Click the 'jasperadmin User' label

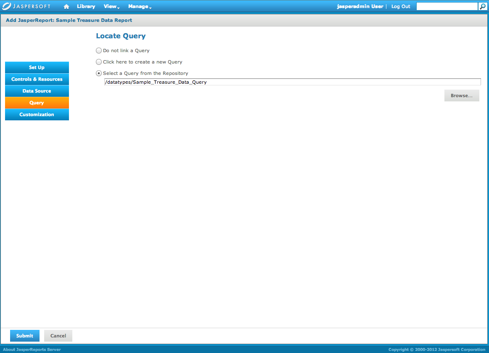(360, 7)
